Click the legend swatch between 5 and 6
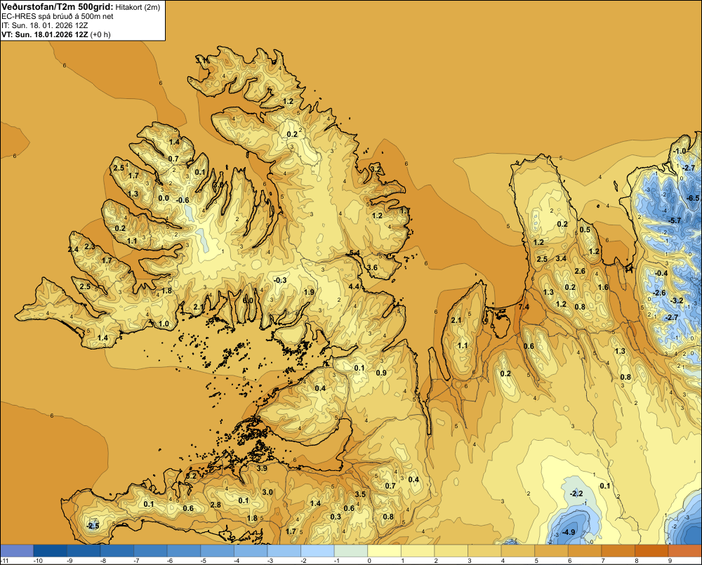Screen dimensions: 702x565 pos(552,551)
